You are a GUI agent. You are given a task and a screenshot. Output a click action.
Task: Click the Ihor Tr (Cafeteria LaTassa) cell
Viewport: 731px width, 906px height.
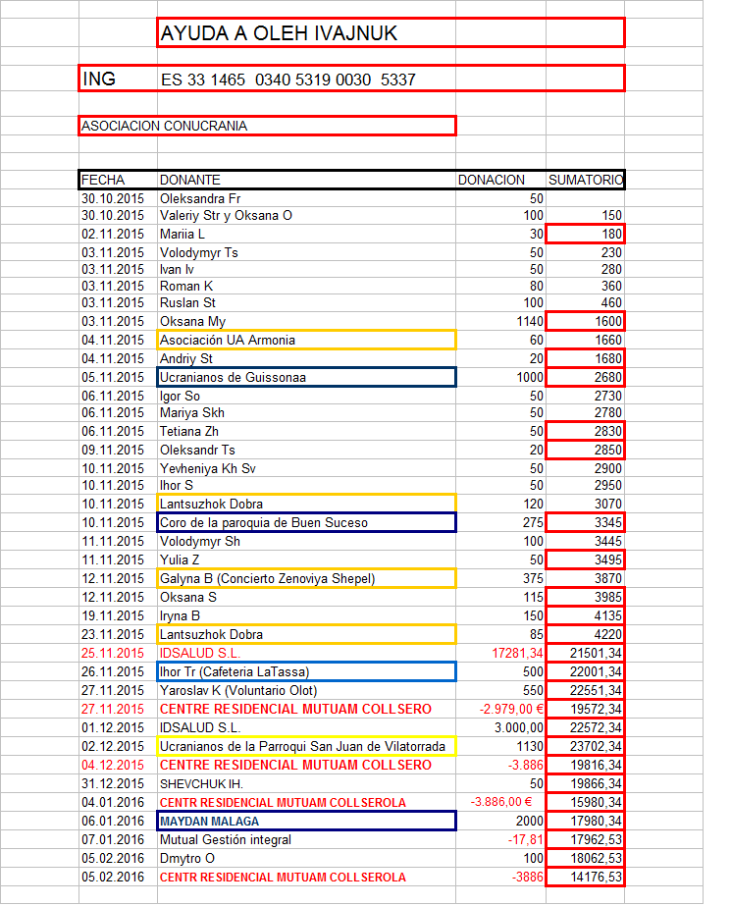[306, 671]
